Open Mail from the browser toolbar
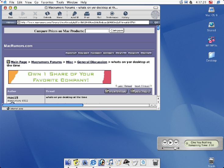Viewport: 224px width, 168px height. pos(99,14)
